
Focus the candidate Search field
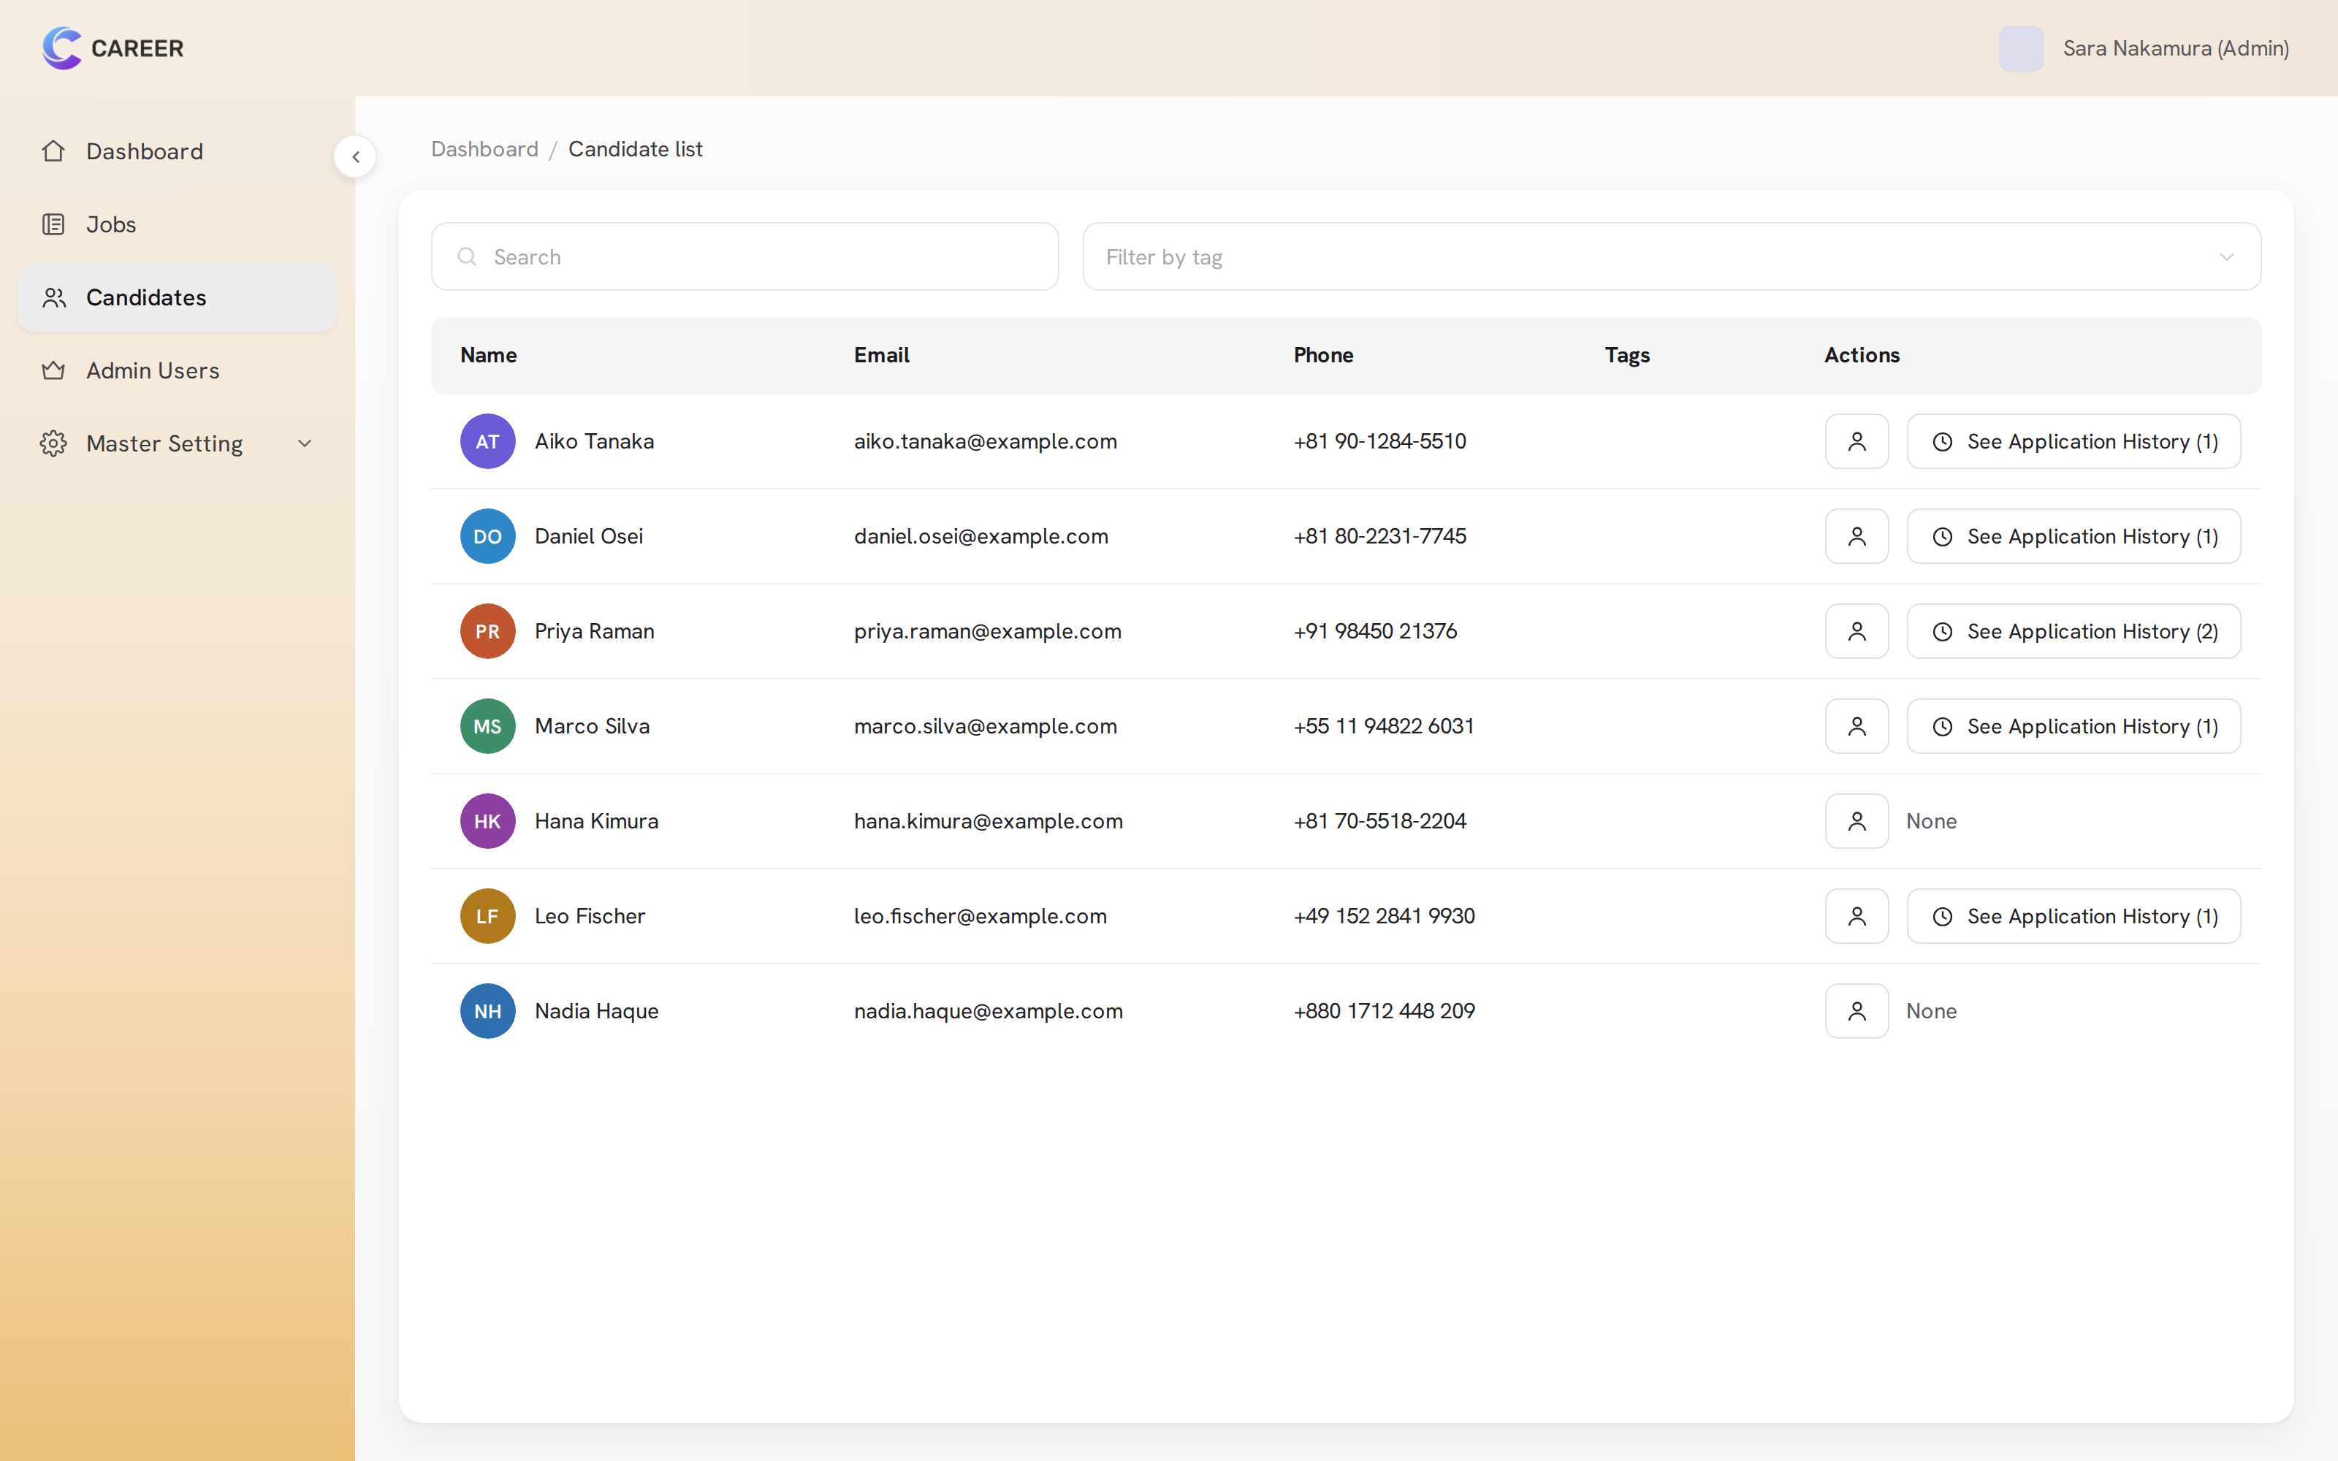pos(745,256)
